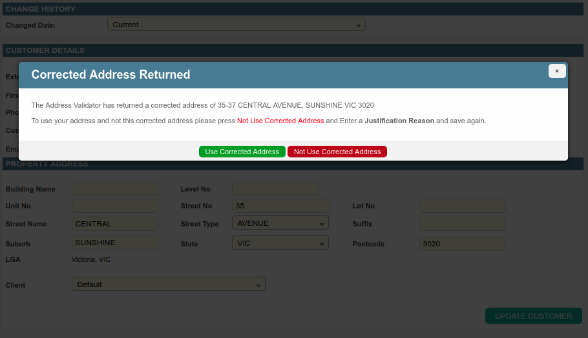The width and height of the screenshot is (588, 338).
Task: Select the Unit No input box
Action: click(115, 206)
